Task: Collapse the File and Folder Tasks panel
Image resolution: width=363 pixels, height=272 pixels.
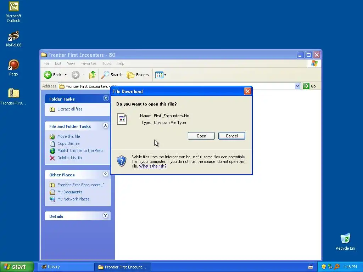Action: point(105,126)
